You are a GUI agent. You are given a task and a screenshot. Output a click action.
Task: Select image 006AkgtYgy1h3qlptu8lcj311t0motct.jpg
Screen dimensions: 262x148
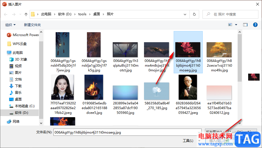click(x=125, y=57)
